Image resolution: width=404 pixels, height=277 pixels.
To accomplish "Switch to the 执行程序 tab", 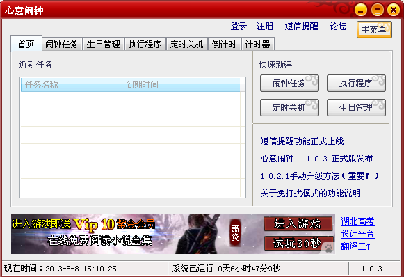I will coord(145,44).
